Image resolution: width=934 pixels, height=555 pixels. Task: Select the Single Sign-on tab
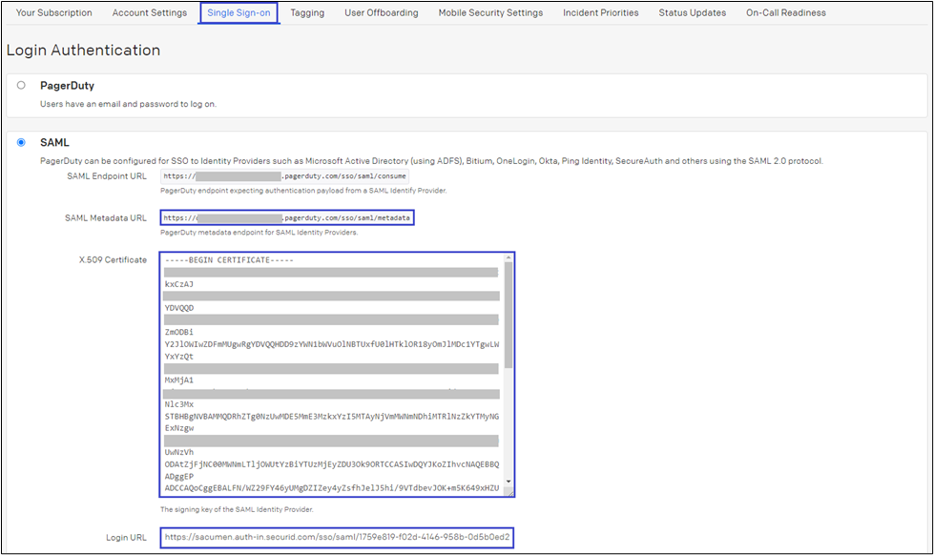point(239,12)
